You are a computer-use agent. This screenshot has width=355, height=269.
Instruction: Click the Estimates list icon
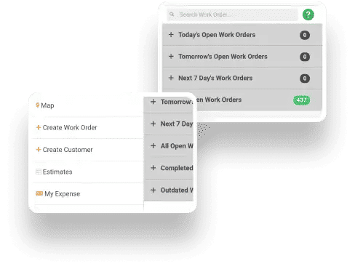[x=39, y=172]
